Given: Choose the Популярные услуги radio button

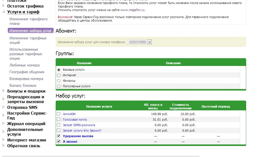Looking at the screenshot, I should [59, 86].
